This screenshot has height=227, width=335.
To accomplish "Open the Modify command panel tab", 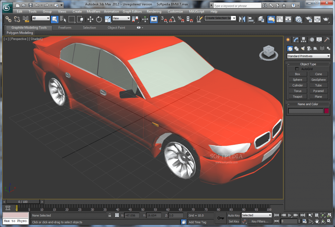I will (x=296, y=40).
